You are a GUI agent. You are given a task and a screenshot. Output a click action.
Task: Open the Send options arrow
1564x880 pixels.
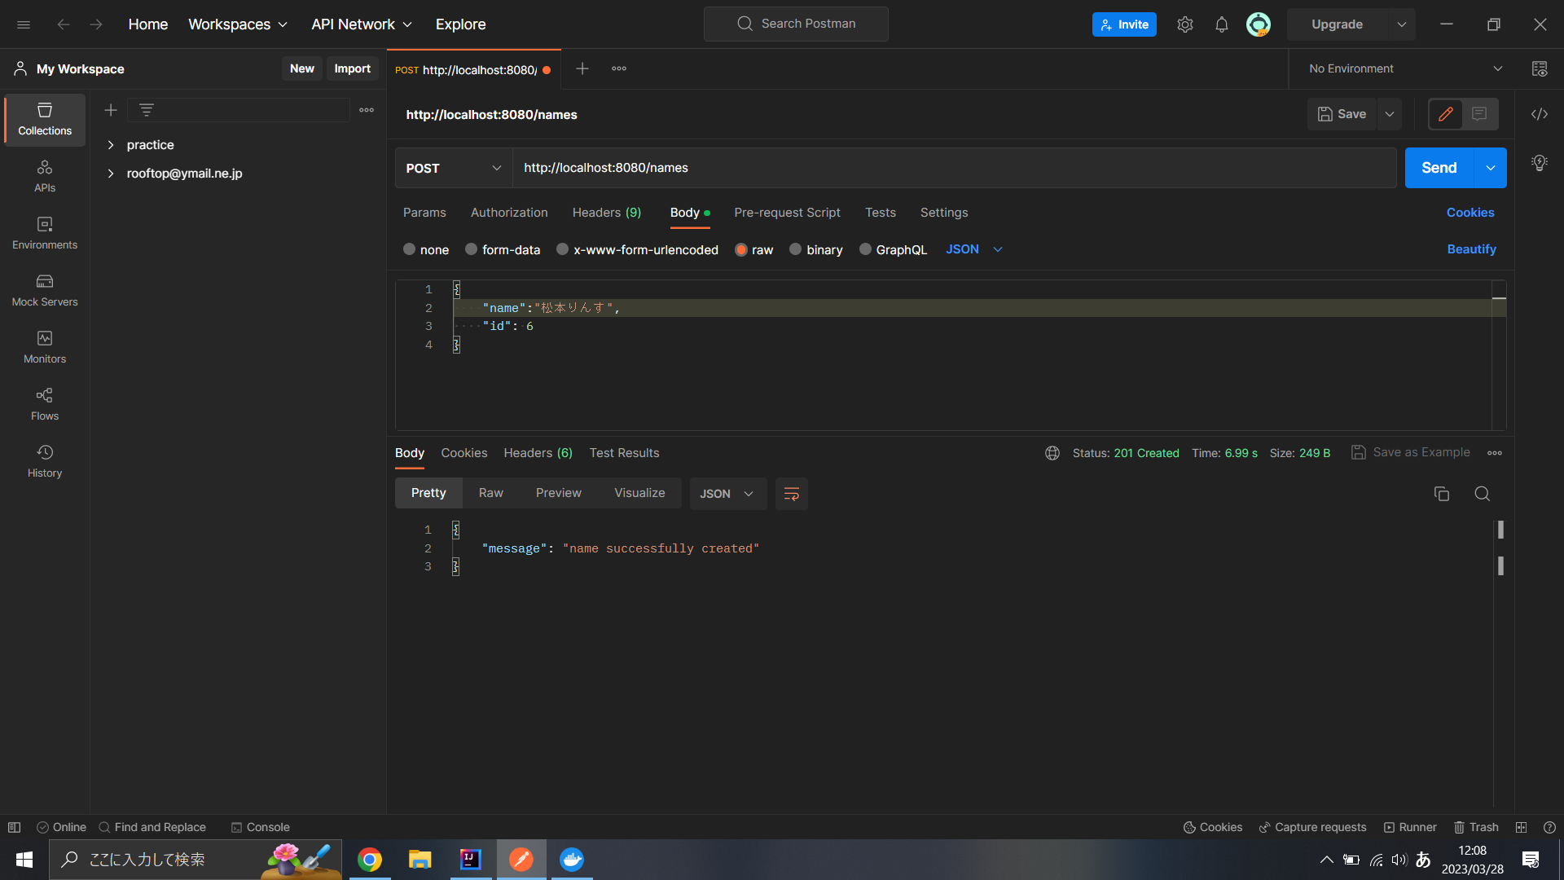tap(1491, 168)
